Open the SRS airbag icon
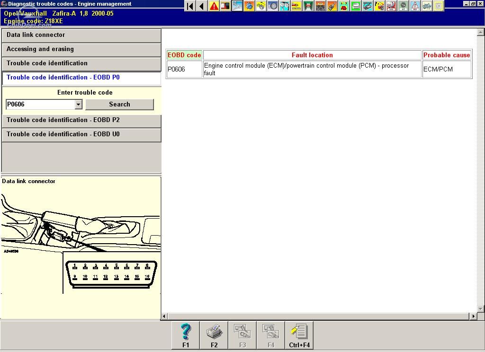 coord(391,6)
